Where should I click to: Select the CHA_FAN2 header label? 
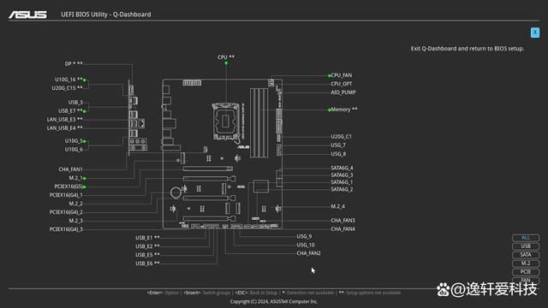(x=308, y=253)
